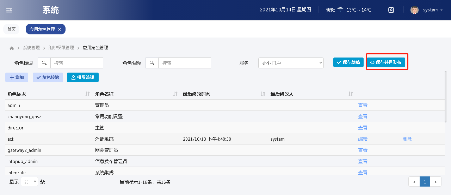Screen dimensions: 451x195
Task: Click the 保存并且发布 button
Action: coord(386,62)
